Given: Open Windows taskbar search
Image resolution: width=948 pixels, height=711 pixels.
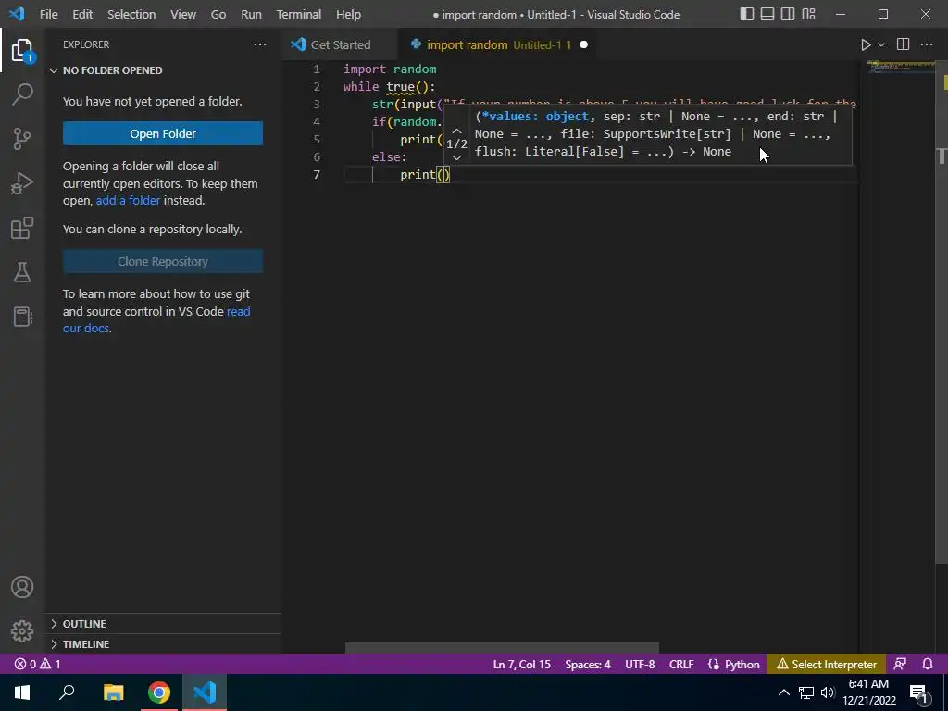Looking at the screenshot, I should pos(67,692).
